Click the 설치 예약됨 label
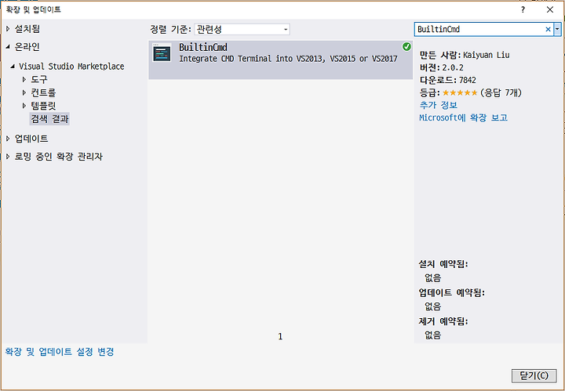This screenshot has width=565, height=391. tap(443, 264)
